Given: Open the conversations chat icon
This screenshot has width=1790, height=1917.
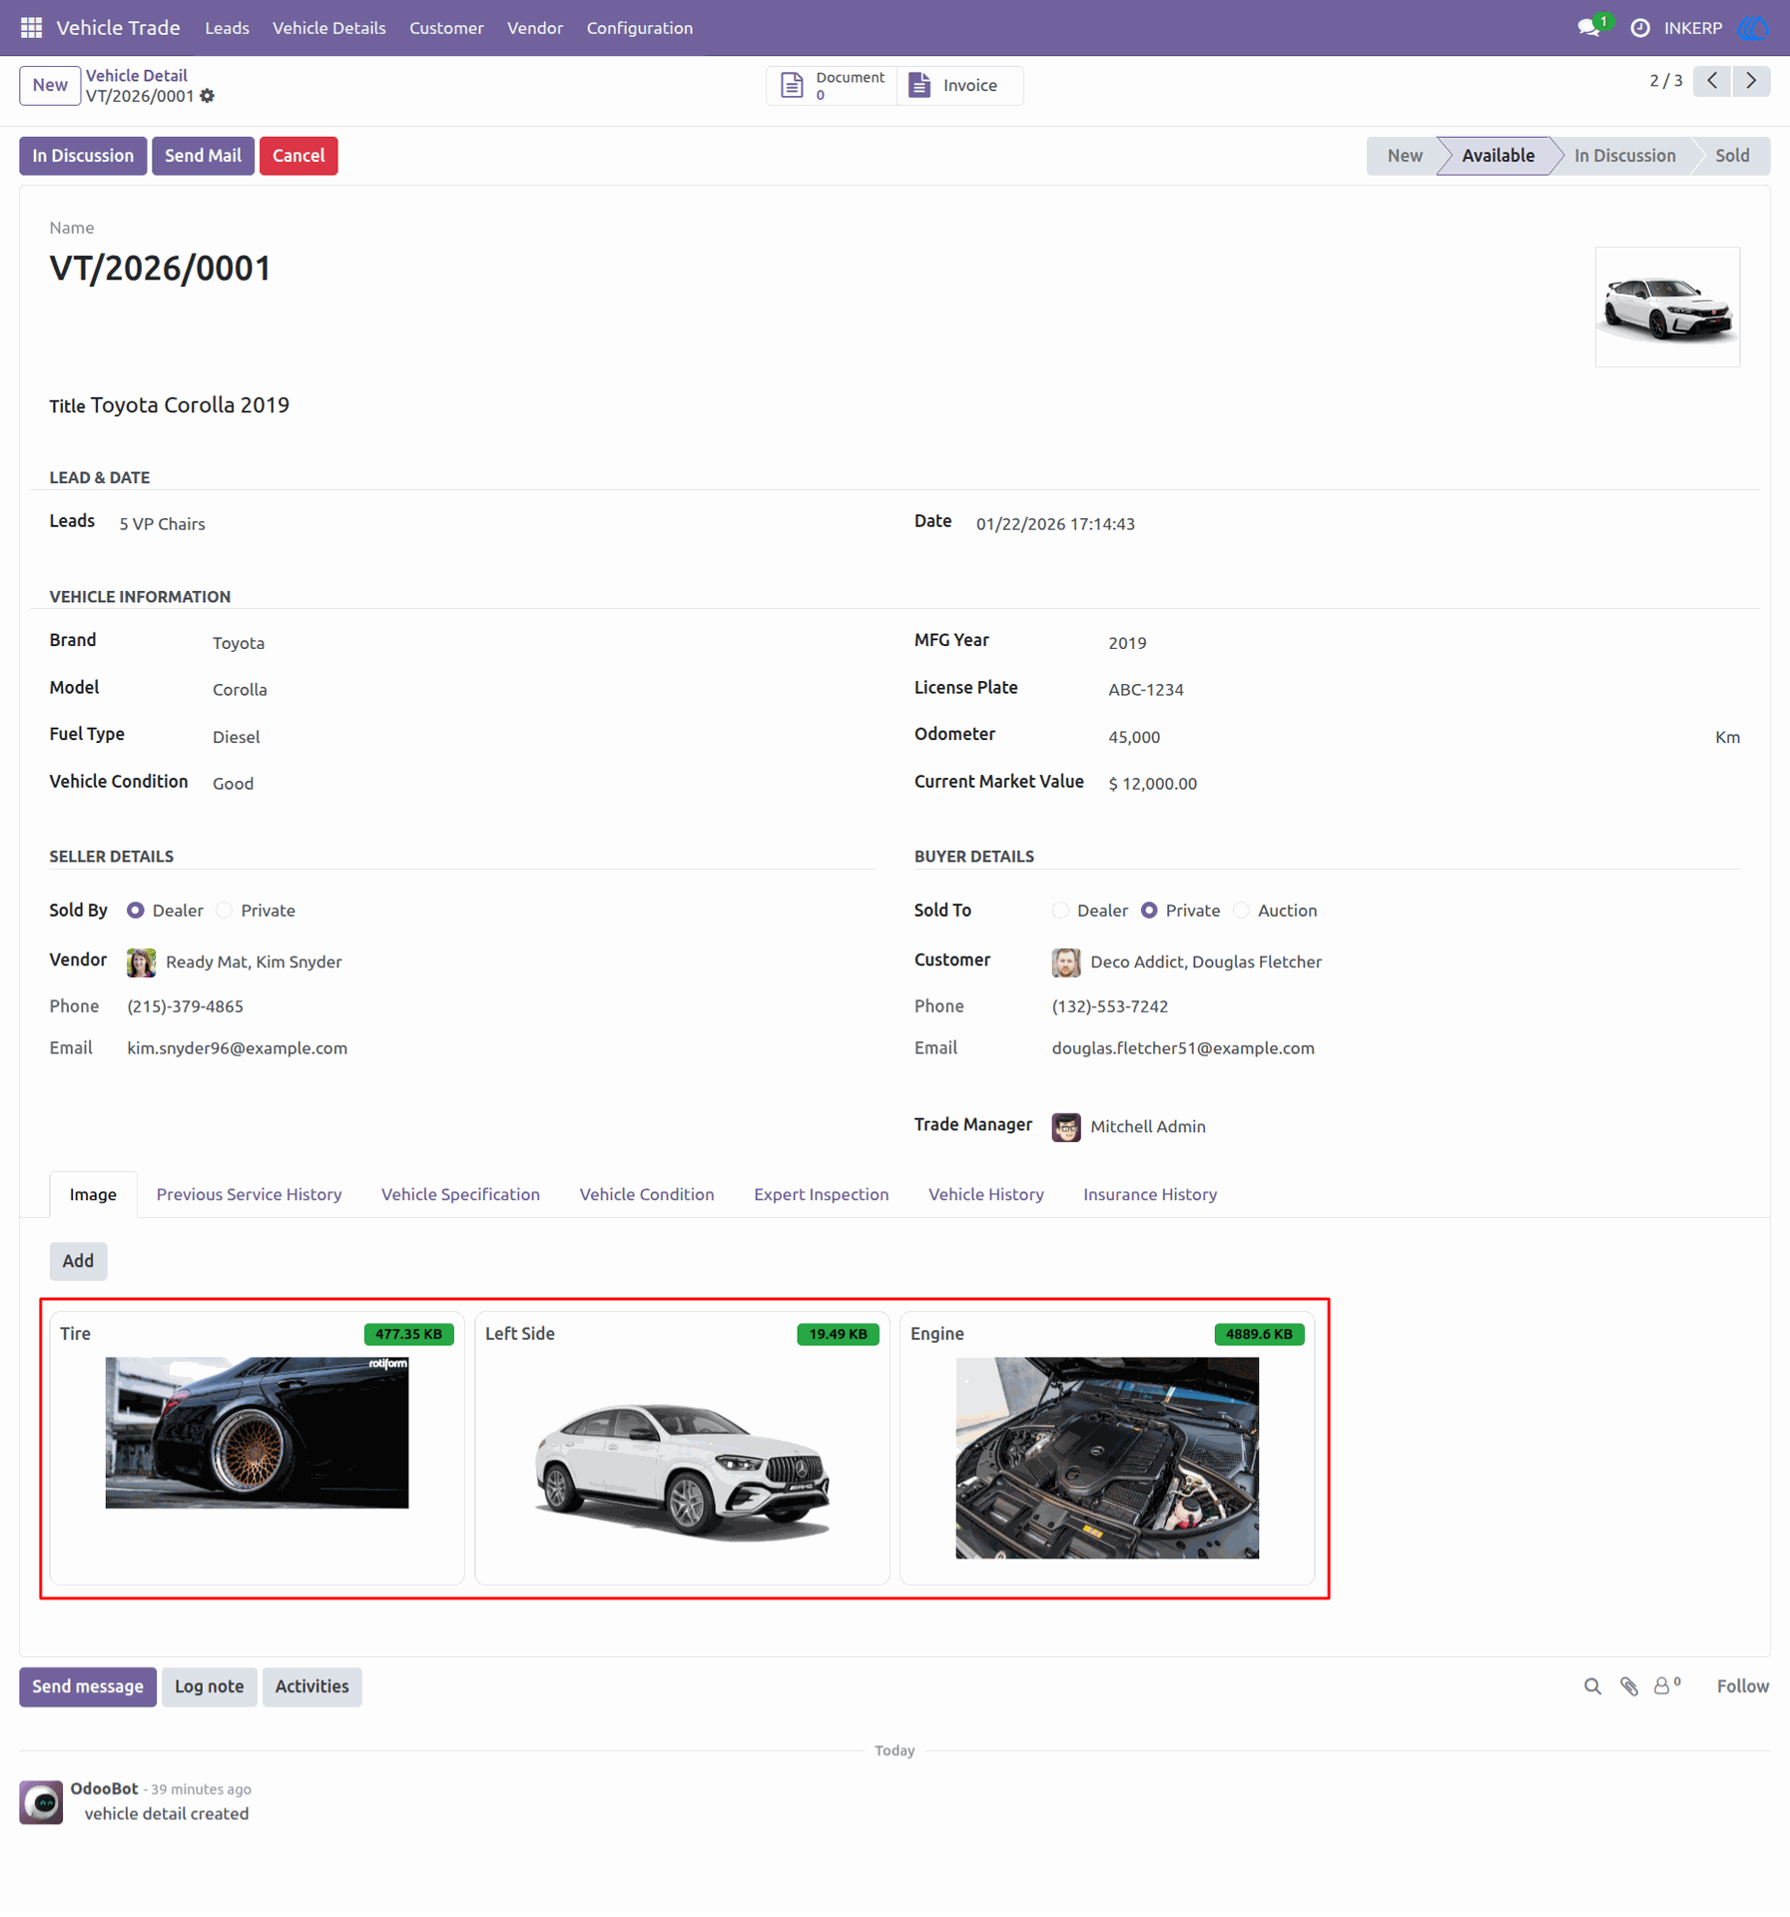Looking at the screenshot, I should pyautogui.click(x=1588, y=28).
